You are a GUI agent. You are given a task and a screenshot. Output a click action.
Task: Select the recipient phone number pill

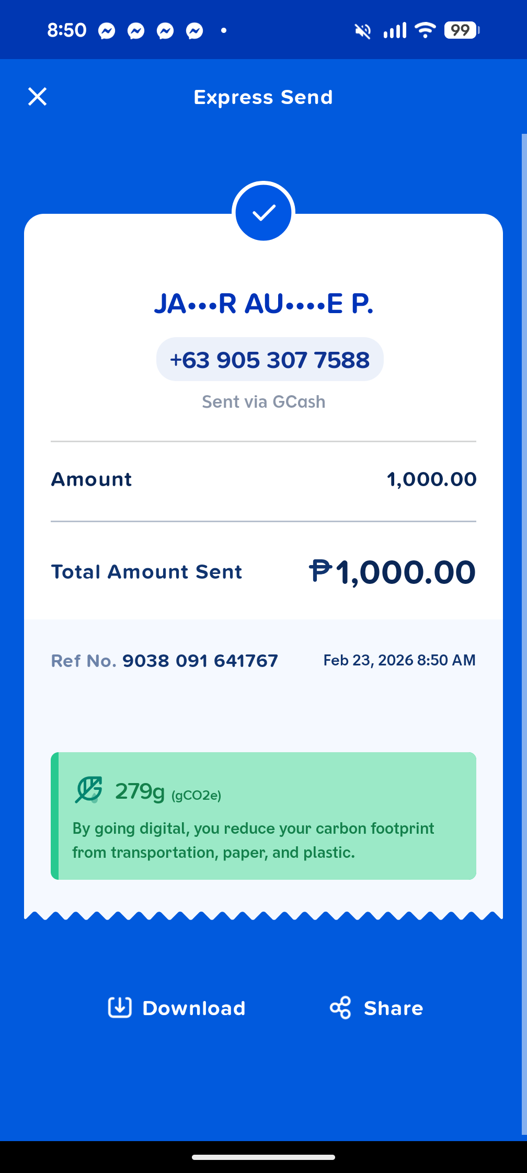coord(270,360)
